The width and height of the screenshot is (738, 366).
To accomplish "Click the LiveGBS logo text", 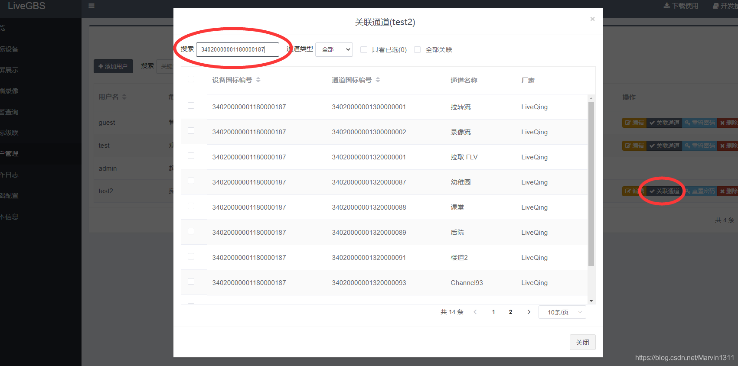I will coord(26,6).
